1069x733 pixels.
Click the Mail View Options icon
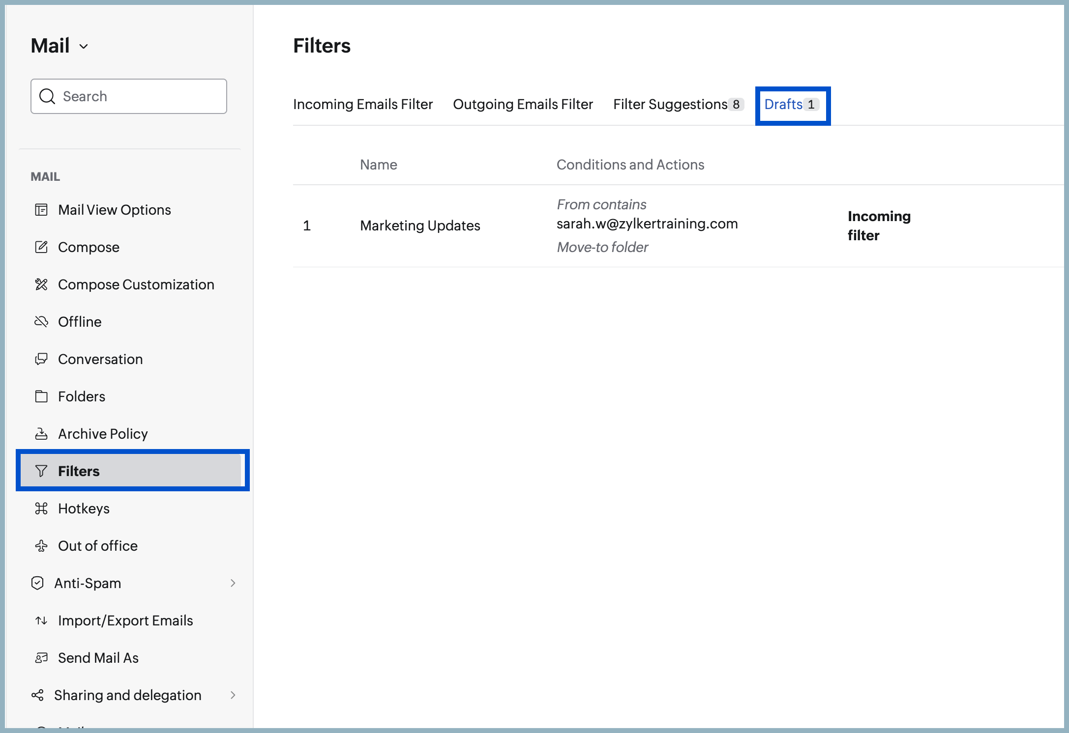[x=41, y=210]
